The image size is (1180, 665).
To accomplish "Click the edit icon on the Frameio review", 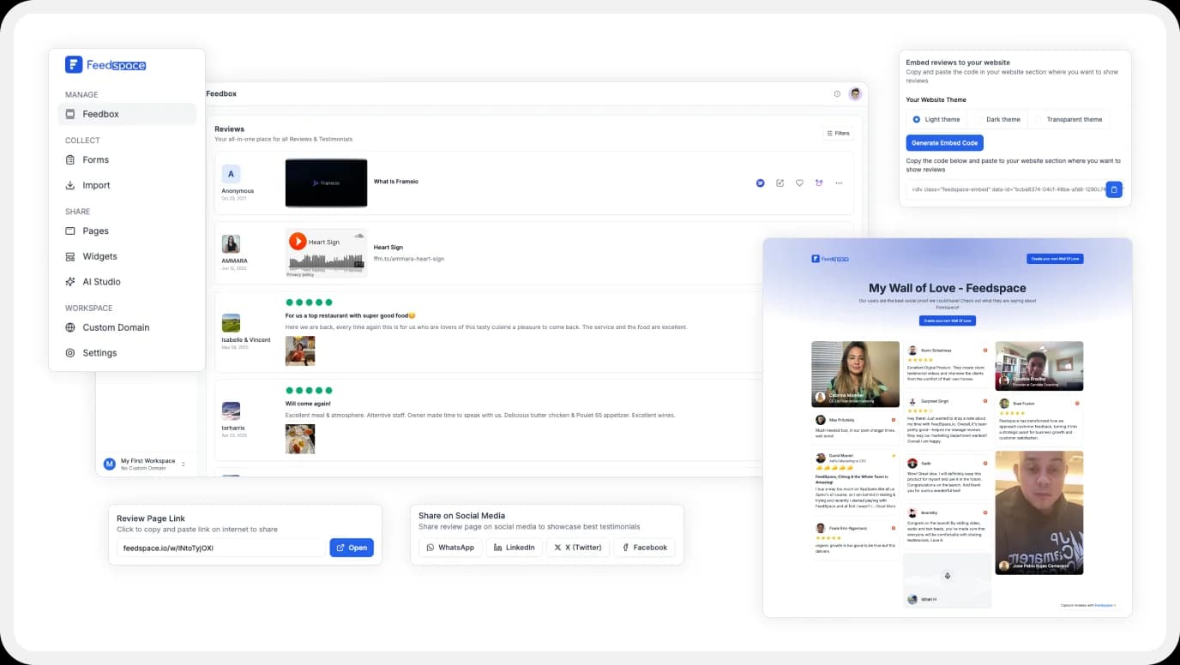I will [x=780, y=183].
